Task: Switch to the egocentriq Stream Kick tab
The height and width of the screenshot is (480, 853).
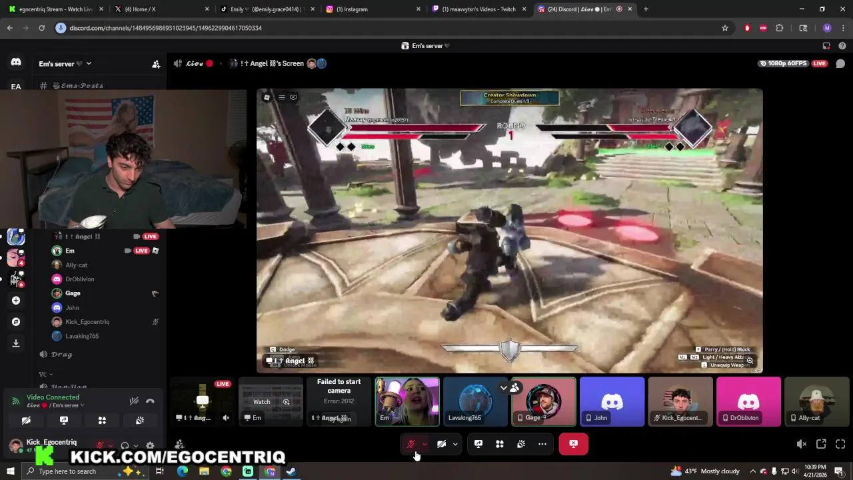Action: click(x=56, y=9)
